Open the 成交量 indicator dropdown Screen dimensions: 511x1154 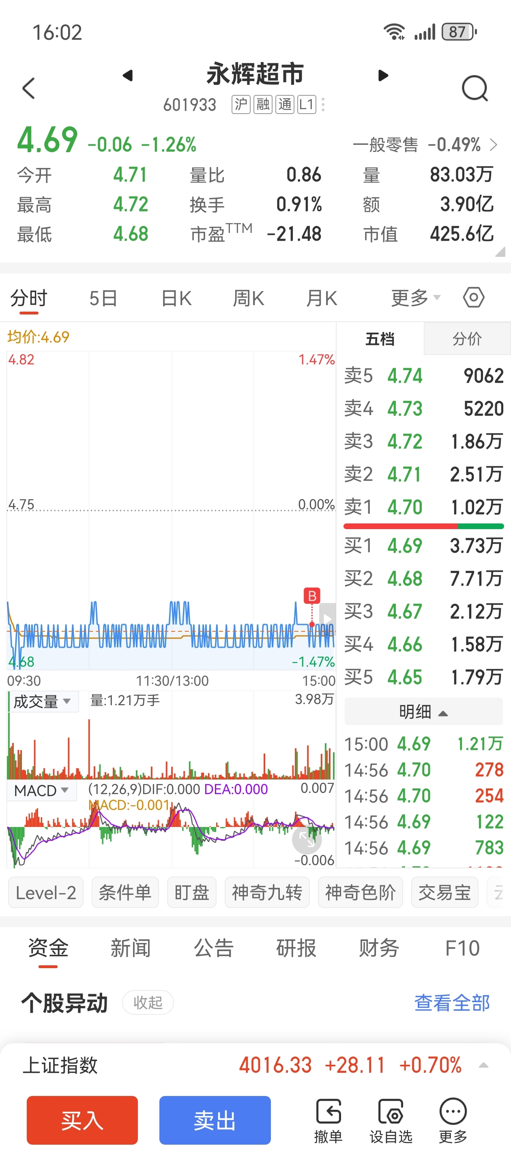pos(43,702)
